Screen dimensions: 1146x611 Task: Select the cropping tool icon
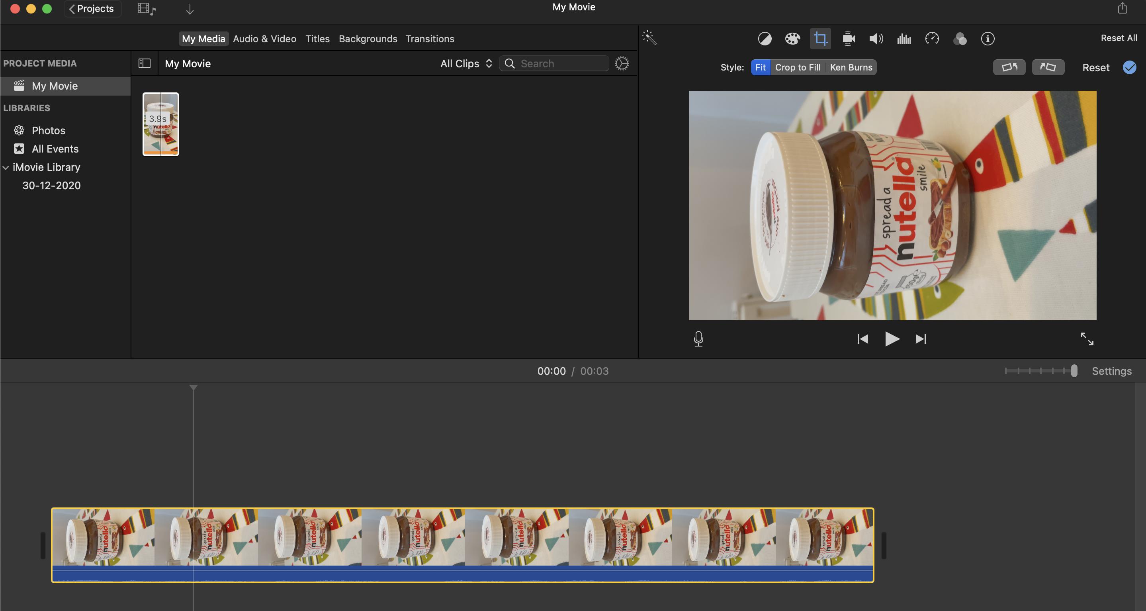pyautogui.click(x=820, y=39)
